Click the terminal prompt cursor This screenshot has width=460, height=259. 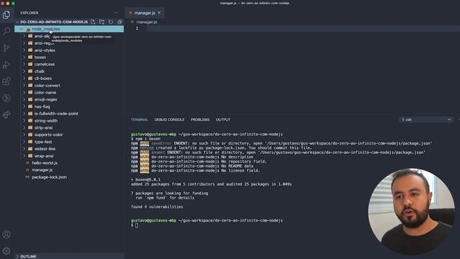(137, 225)
